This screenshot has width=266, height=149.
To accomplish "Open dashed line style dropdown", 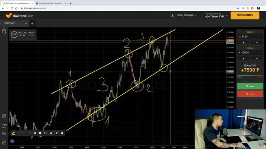I will [x=24, y=133].
